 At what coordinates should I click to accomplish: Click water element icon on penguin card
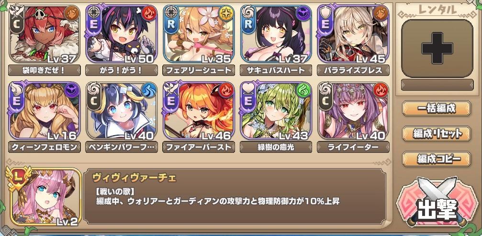pyautogui.click(x=149, y=90)
